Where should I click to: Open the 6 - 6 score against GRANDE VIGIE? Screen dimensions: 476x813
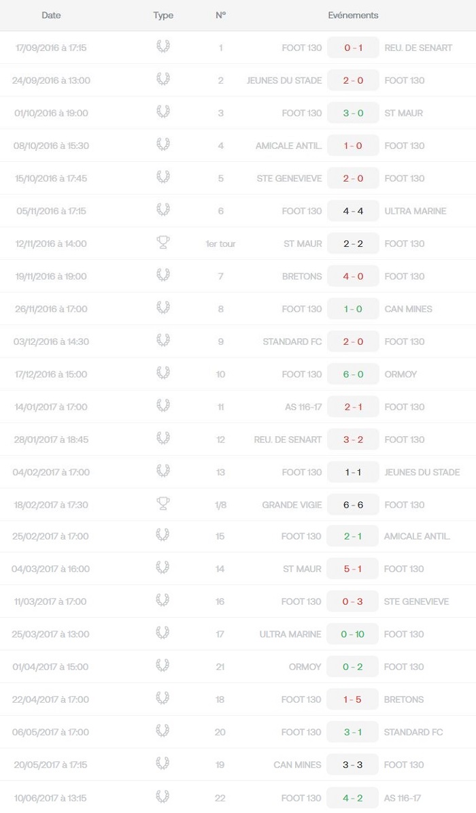[353, 505]
